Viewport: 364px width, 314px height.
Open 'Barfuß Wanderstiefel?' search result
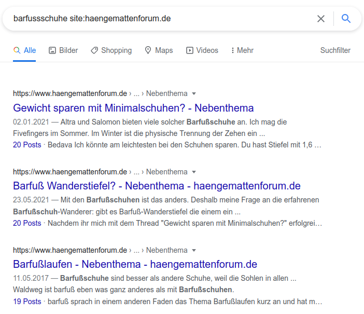[x=157, y=186]
